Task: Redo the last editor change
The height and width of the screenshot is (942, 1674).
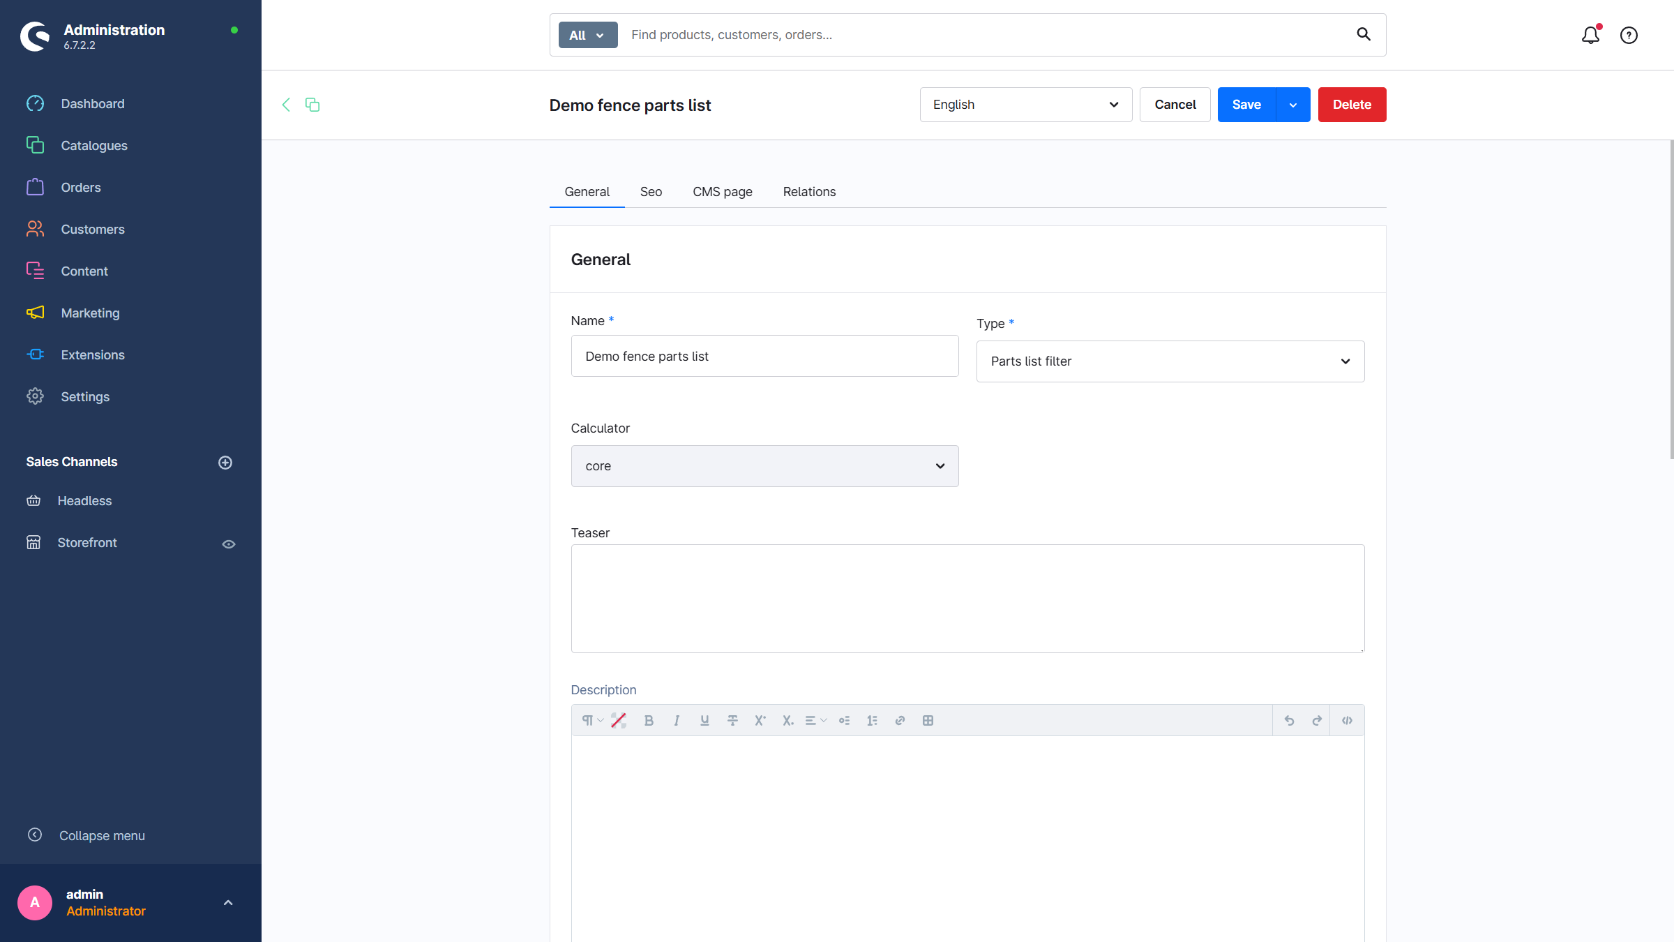Action: [1317, 721]
